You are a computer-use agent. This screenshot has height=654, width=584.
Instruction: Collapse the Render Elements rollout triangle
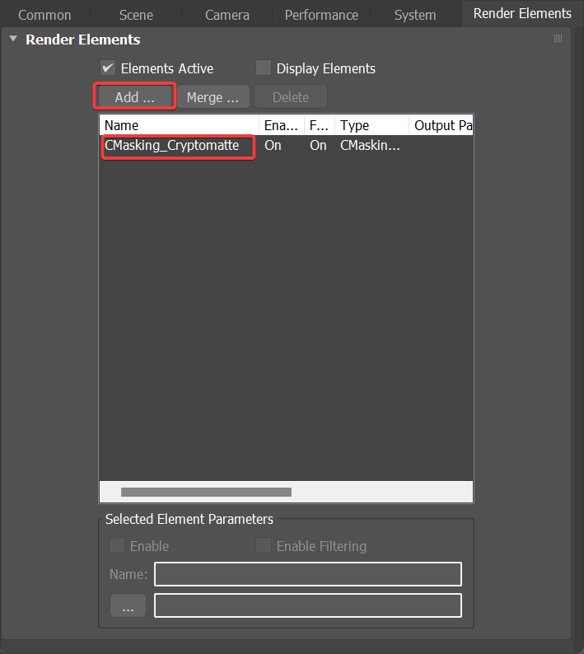pos(13,40)
